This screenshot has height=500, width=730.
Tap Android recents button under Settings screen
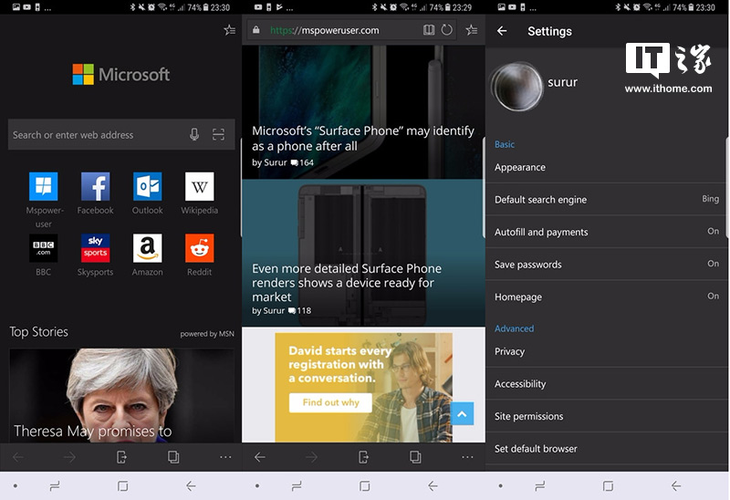539,486
